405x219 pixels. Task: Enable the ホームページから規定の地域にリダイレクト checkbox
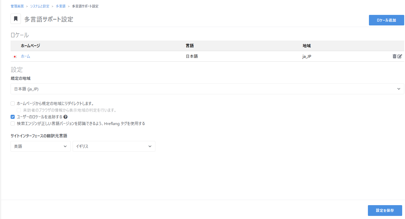click(x=13, y=103)
